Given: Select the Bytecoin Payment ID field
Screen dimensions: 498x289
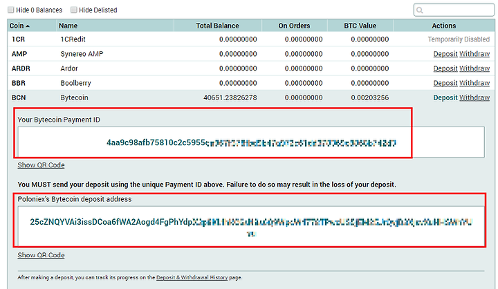Looking at the screenshot, I should [251, 142].
